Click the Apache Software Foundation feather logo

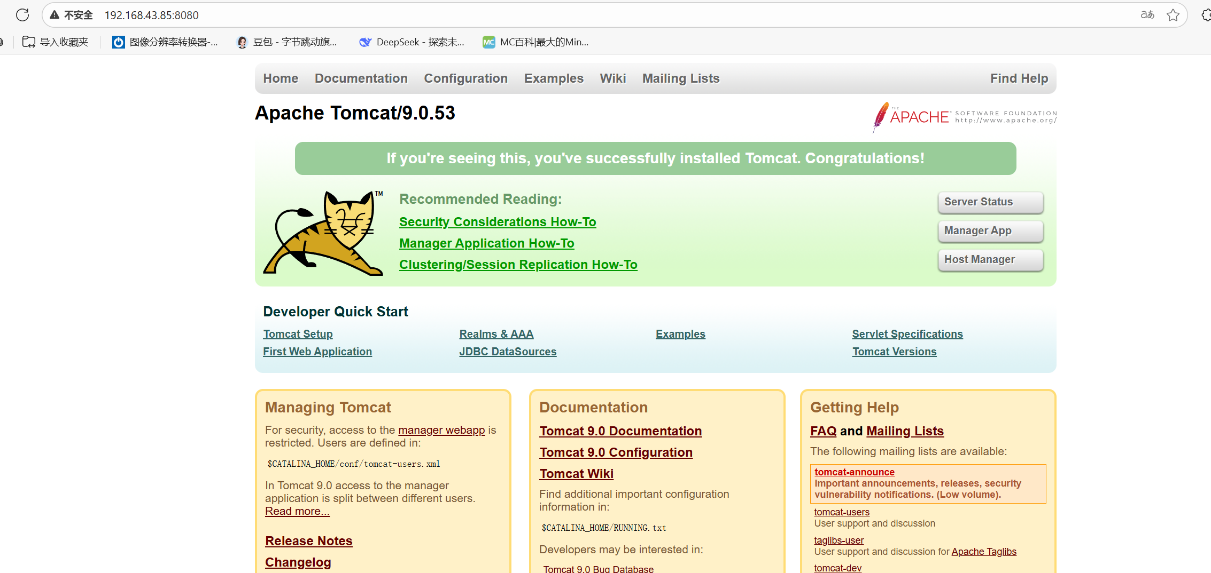pos(964,117)
